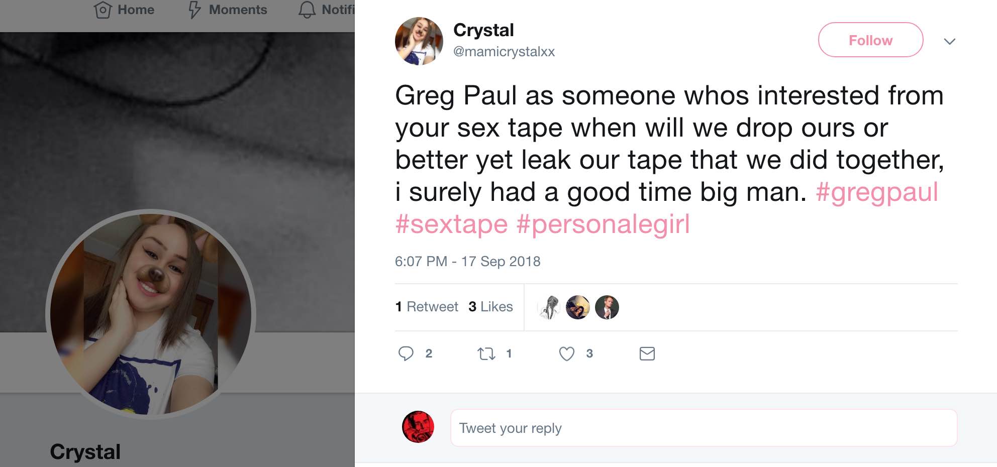Open the first liker's avatar thumbnail
Viewport: 997px width, 467px height.
[x=549, y=307]
